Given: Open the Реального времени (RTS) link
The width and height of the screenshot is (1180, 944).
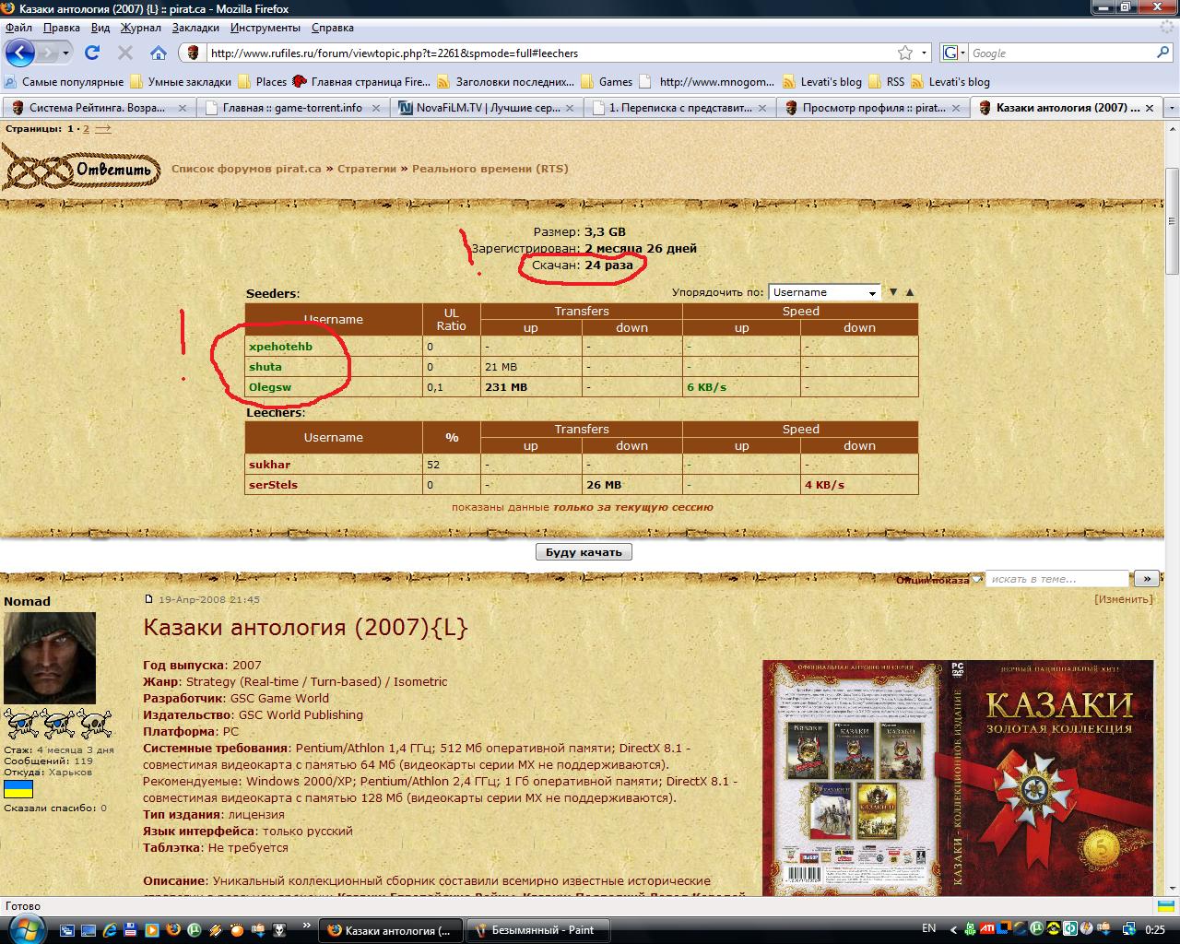Looking at the screenshot, I should (x=490, y=169).
